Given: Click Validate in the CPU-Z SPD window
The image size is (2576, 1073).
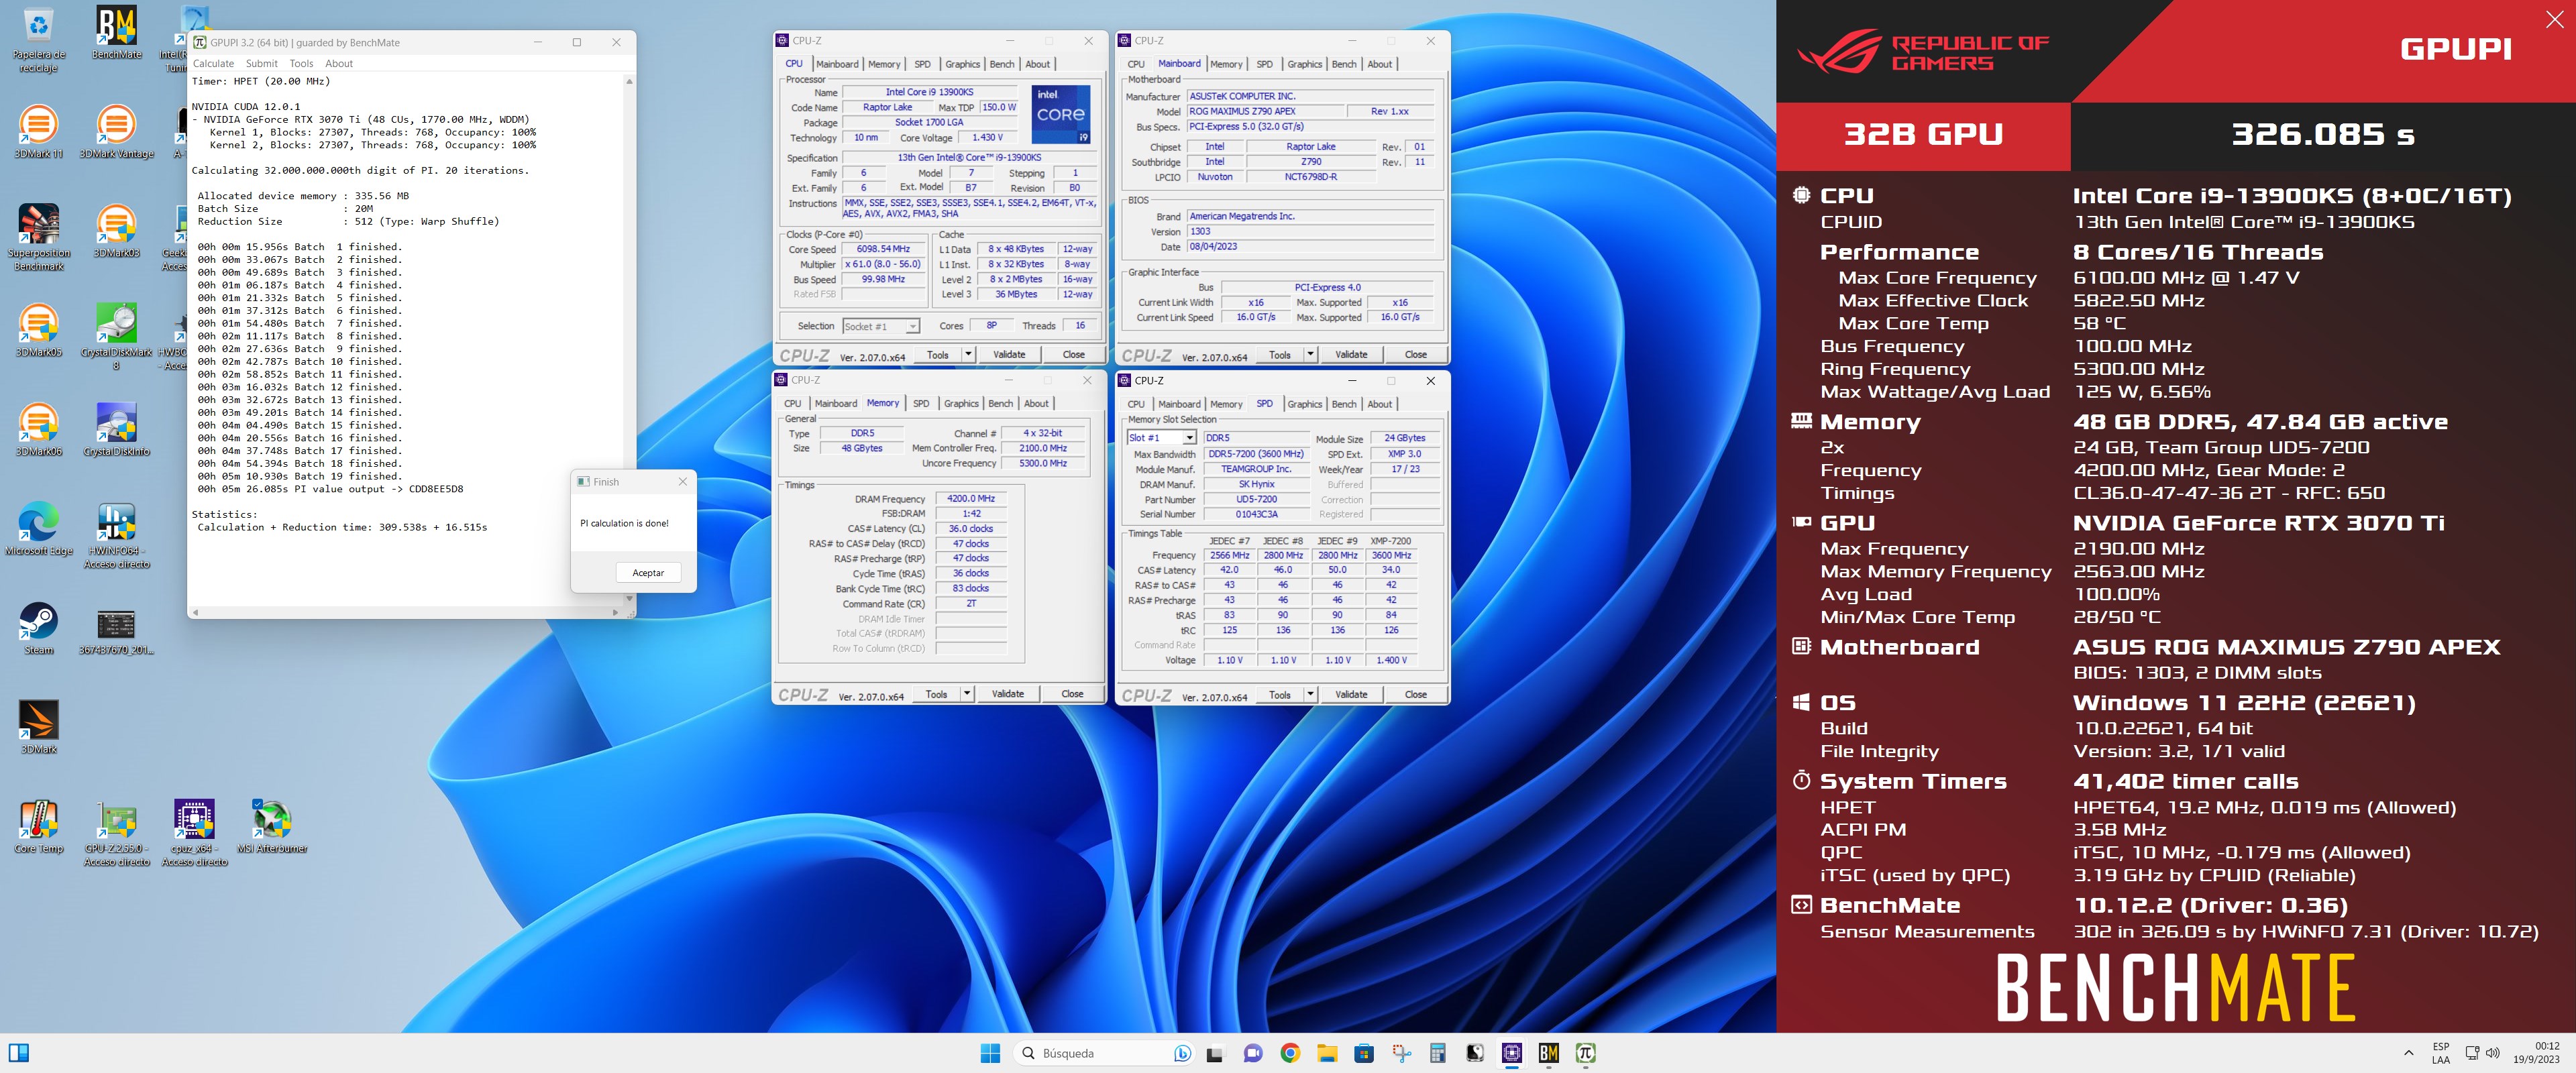Looking at the screenshot, I should click(1351, 694).
